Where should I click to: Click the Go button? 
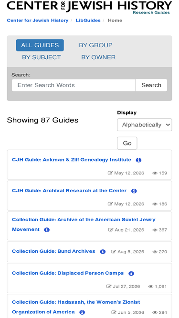click(x=127, y=143)
